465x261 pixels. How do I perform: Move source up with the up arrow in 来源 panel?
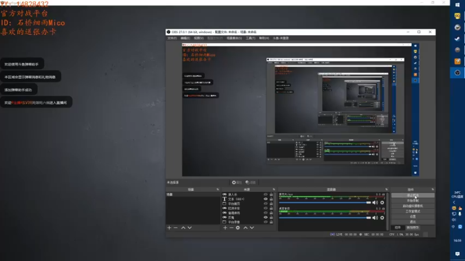click(x=245, y=228)
